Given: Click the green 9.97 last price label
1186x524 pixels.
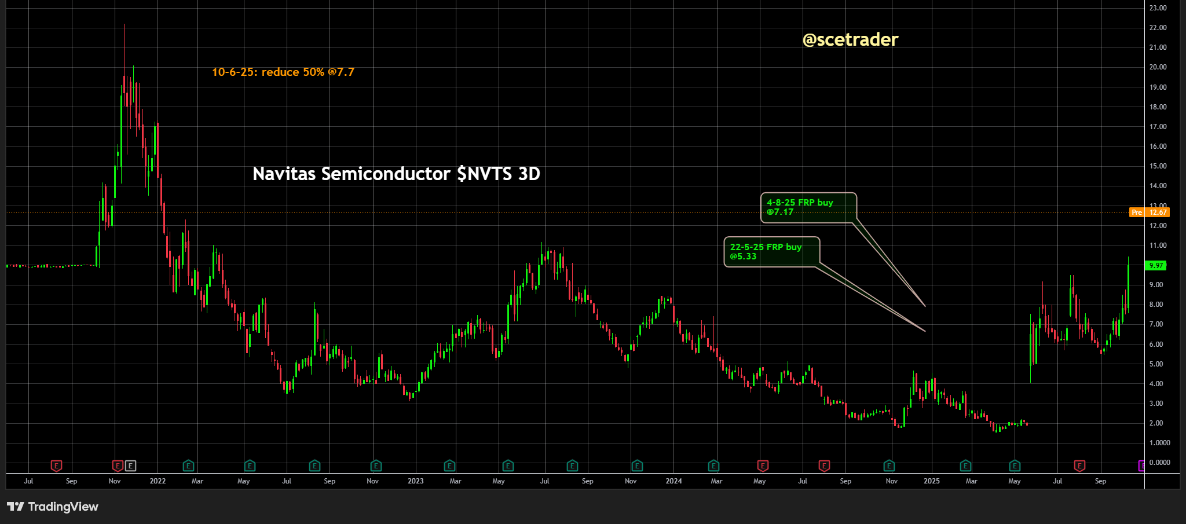Looking at the screenshot, I should coord(1156,266).
